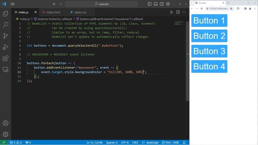The width and height of the screenshot is (258, 145).
Task: Customize layout options
Action: pos(168,4)
